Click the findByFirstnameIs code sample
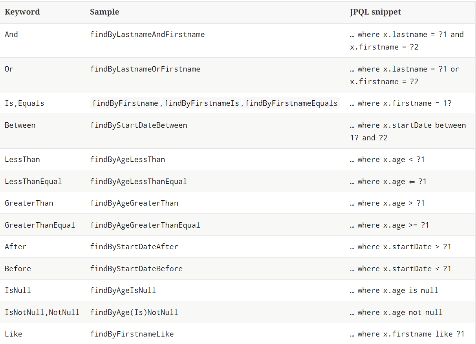The image size is (476, 344). pos(202,103)
